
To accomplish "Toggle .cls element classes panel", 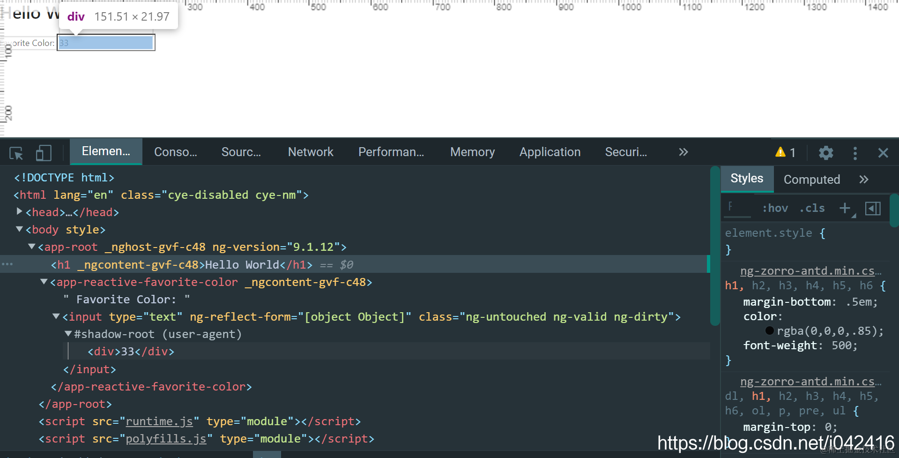I will [812, 208].
